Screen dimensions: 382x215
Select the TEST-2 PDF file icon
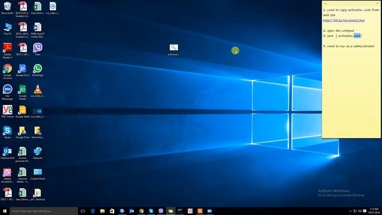coord(23,50)
